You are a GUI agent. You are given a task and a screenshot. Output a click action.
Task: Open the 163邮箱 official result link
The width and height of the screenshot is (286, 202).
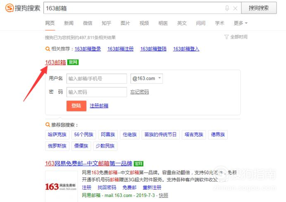pyautogui.click(x=55, y=62)
